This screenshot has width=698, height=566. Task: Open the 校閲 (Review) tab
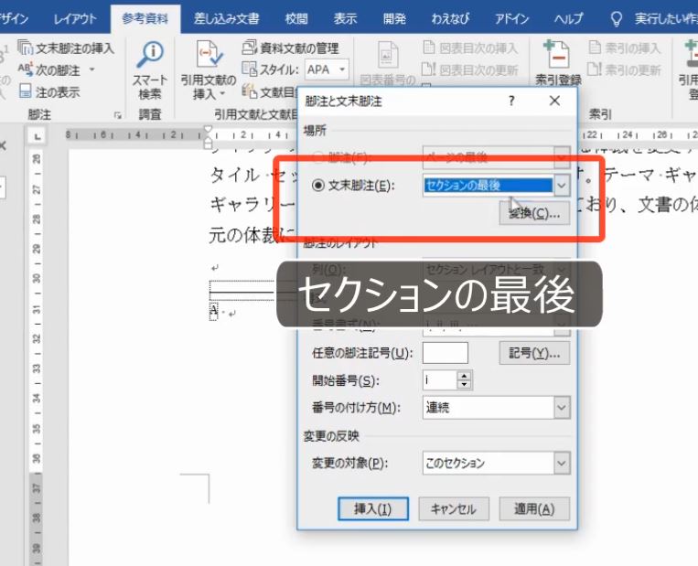point(296,18)
